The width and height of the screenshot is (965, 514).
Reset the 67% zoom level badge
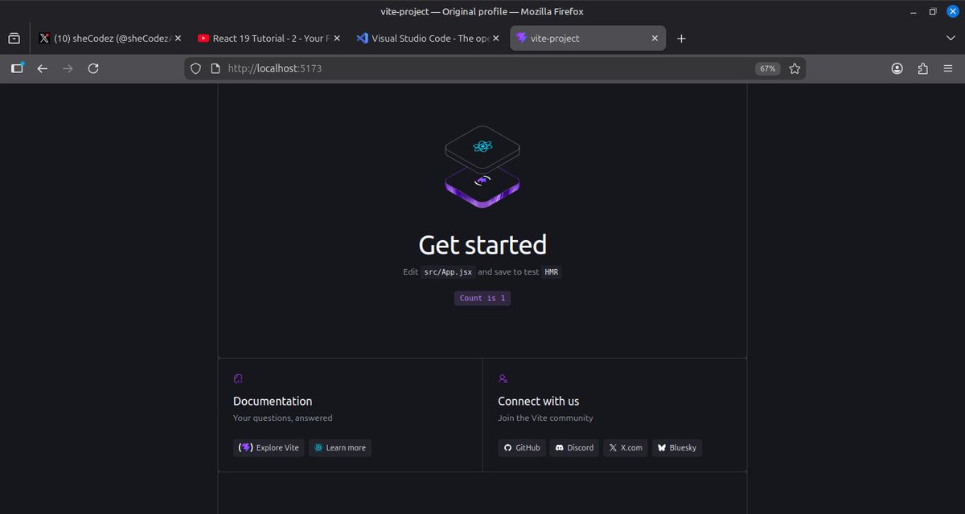click(767, 68)
